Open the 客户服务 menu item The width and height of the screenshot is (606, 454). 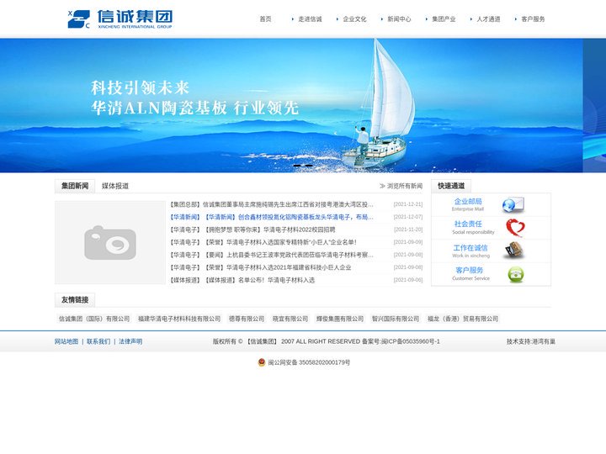coord(533,18)
